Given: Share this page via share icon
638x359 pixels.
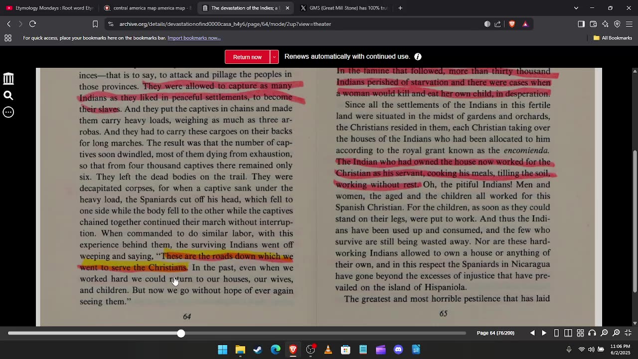Looking at the screenshot, I should tap(497, 24).
